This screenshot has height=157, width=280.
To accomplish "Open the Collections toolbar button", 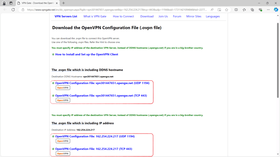I will pos(252,10).
